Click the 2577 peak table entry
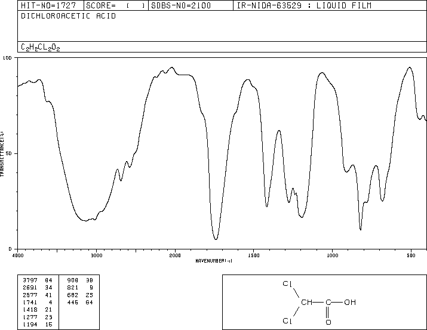 (38, 295)
